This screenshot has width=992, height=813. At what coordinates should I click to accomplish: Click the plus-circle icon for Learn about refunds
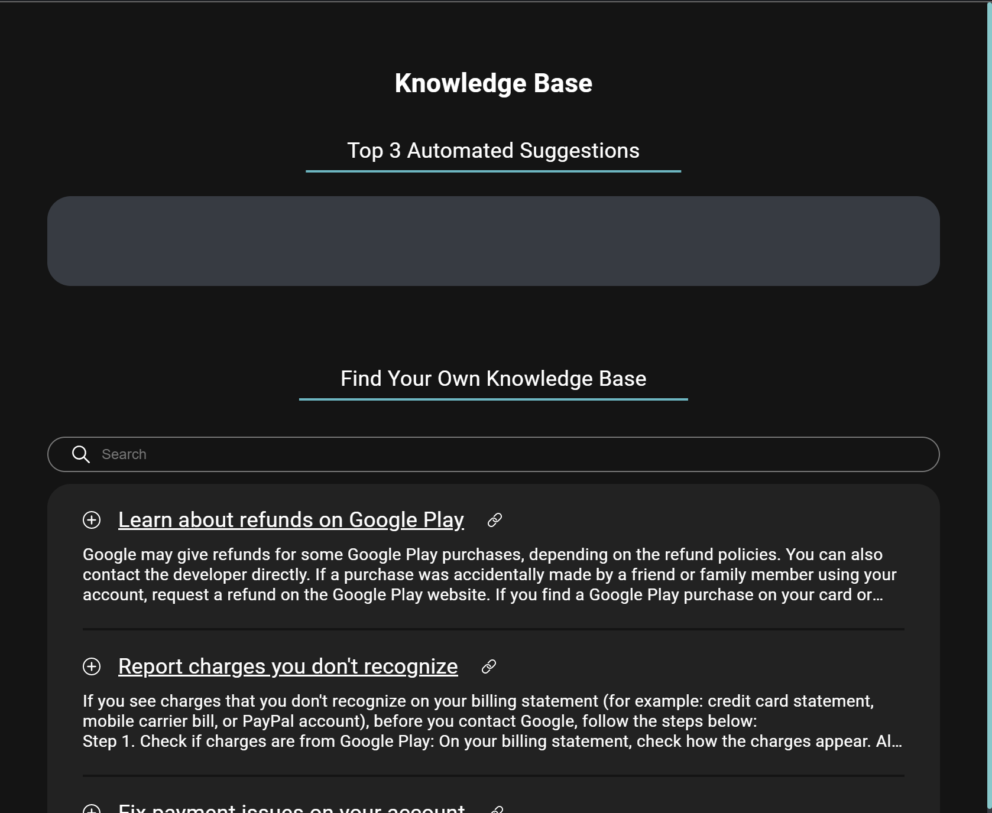(91, 521)
